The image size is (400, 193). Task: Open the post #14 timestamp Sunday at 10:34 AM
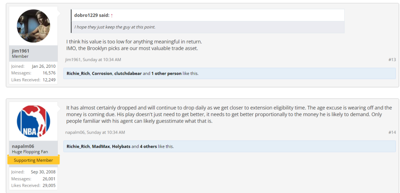105,132
